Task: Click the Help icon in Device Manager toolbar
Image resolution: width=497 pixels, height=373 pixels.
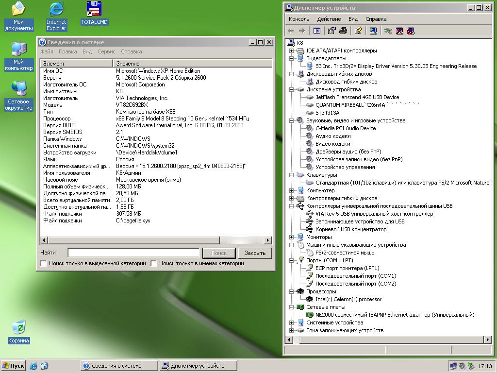Action: pos(358,31)
